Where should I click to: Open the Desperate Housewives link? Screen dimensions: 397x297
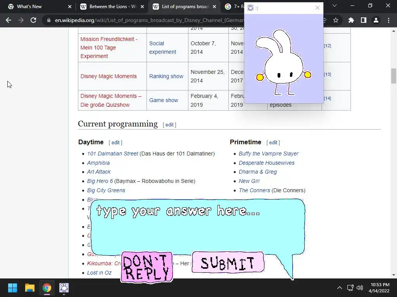(x=267, y=163)
